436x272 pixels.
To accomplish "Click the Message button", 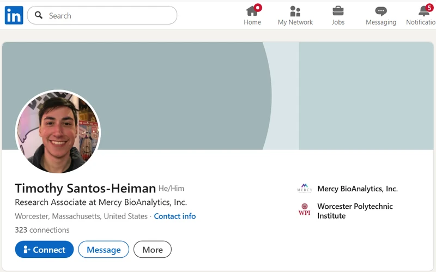I will coord(104,250).
